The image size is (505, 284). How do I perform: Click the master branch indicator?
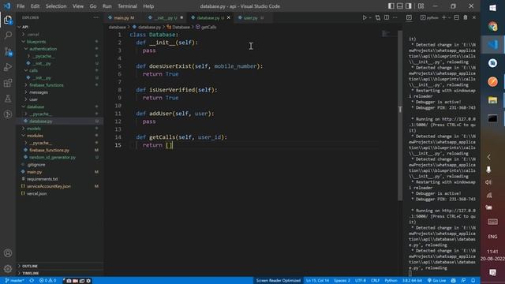(15, 281)
